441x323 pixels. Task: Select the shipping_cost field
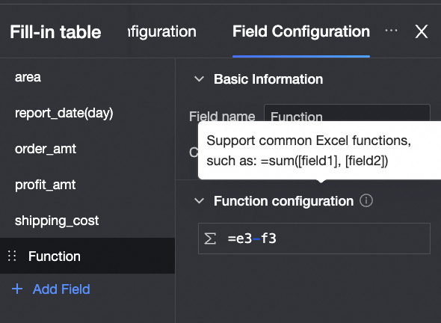(x=87, y=221)
